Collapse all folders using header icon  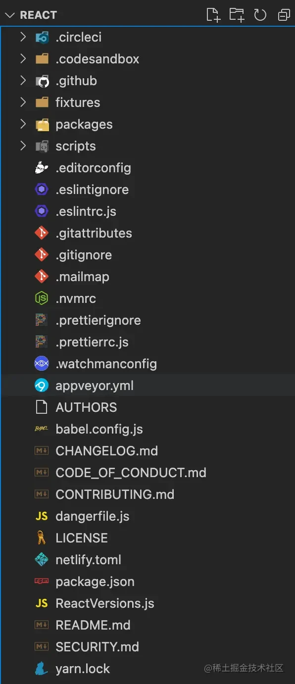(284, 15)
